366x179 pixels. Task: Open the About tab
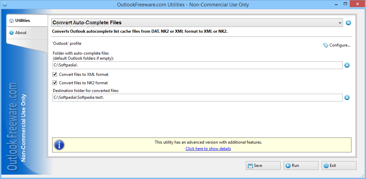click(21, 33)
